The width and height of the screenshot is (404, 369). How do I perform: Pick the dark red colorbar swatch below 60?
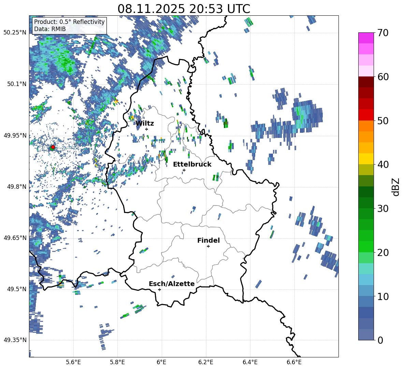click(x=366, y=82)
